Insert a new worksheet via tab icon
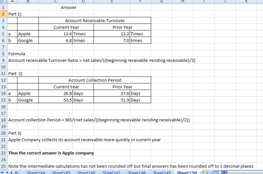Image resolution: width=263 pixels, height=174 pixels. (205, 172)
